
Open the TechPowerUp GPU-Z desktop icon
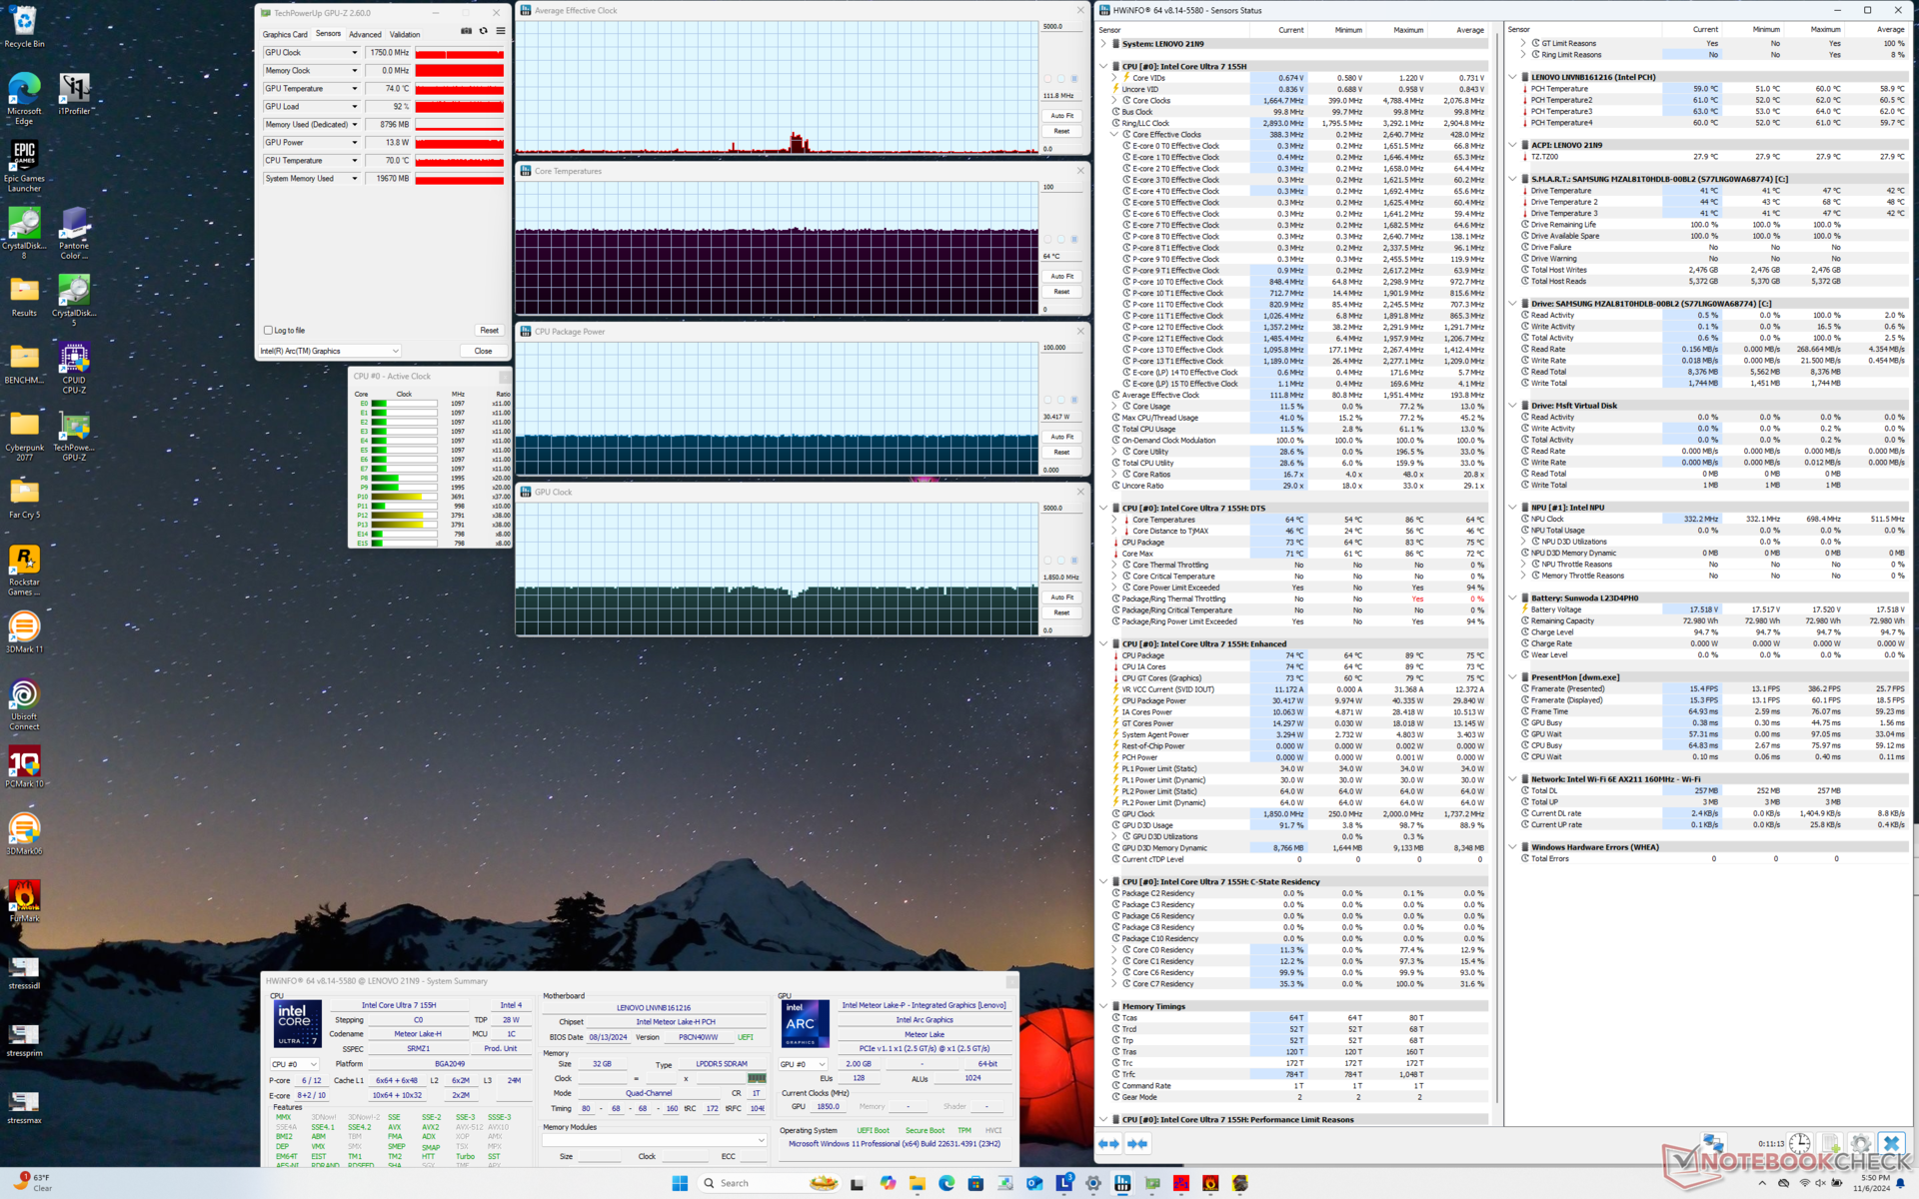[x=74, y=436]
